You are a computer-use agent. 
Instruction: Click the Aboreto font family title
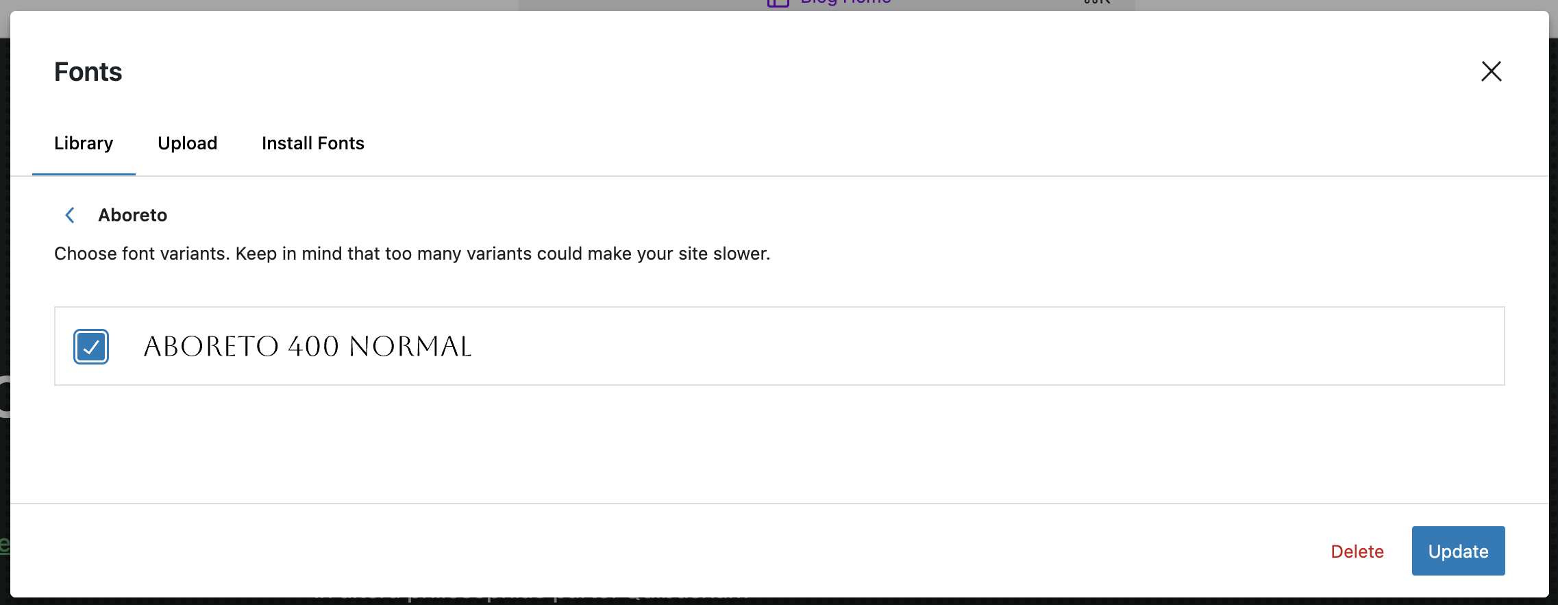[x=133, y=215]
